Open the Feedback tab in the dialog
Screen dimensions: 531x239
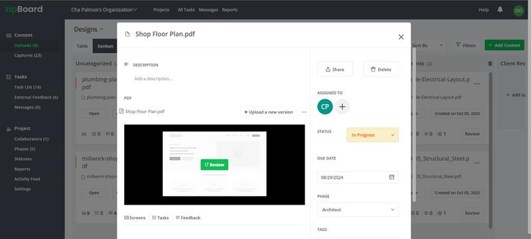pos(189,218)
